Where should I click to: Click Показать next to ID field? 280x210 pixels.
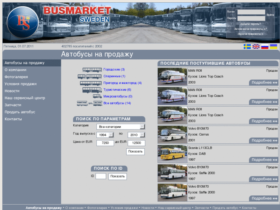click(117, 176)
